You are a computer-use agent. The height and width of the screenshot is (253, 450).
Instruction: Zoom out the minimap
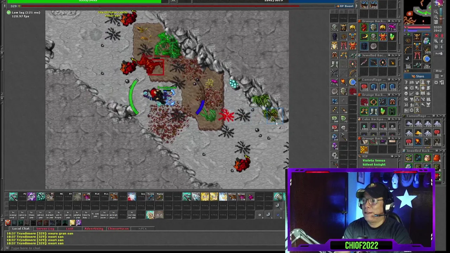(x=436, y=12)
